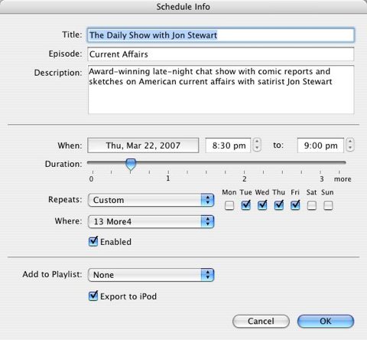
Task: Set Duration slider to 2 hour mark
Action: [x=244, y=162]
